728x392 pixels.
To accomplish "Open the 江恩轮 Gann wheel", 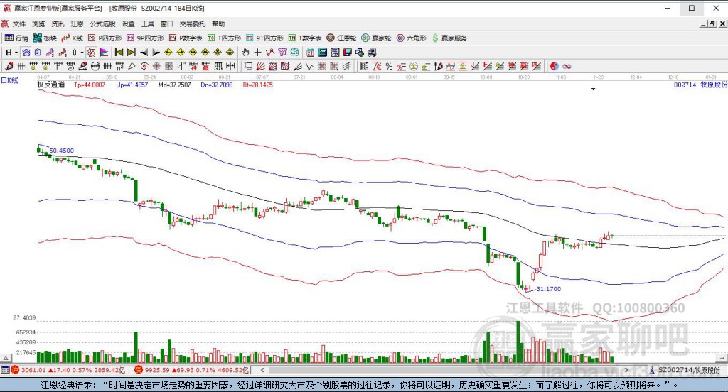I will point(341,38).
